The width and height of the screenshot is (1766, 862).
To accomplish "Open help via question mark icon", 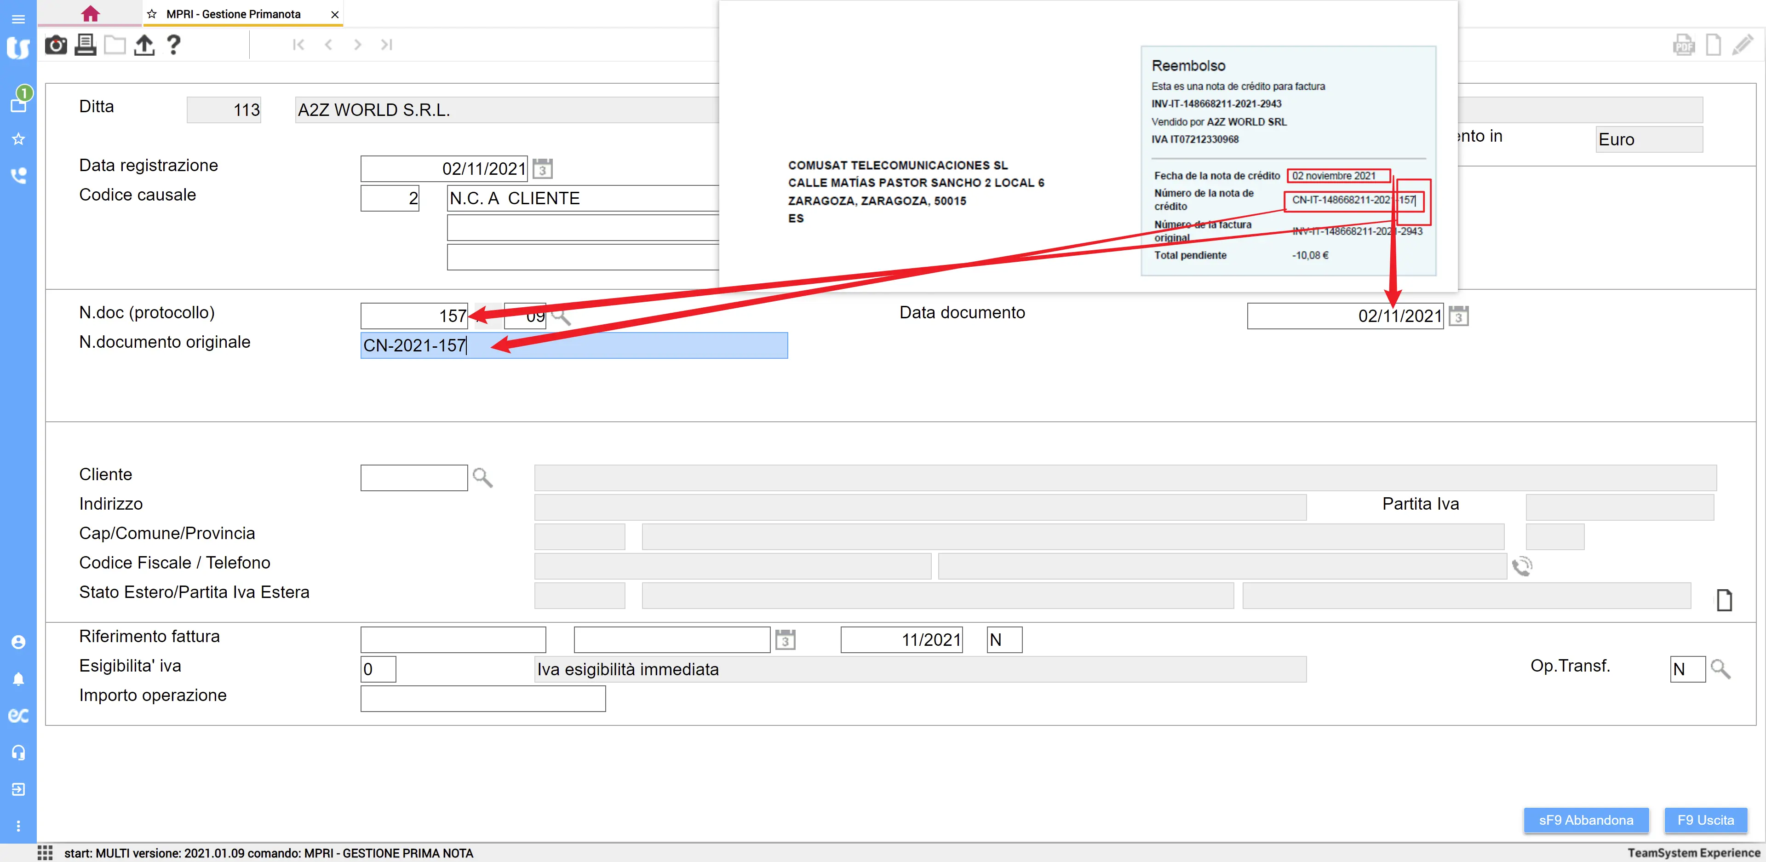I will point(173,45).
